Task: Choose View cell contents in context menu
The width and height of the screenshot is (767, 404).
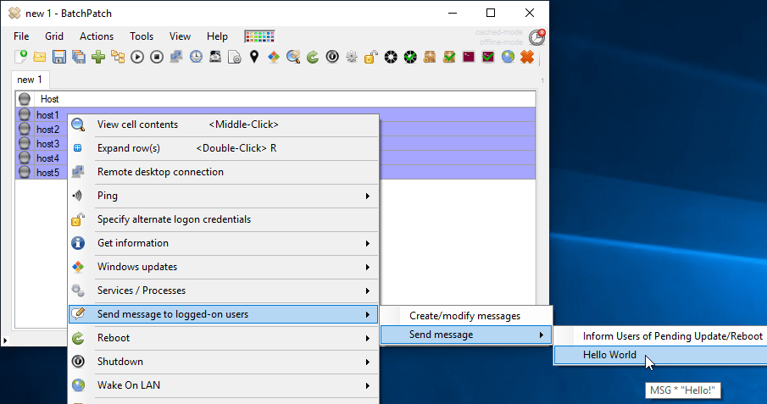Action: 224,125
